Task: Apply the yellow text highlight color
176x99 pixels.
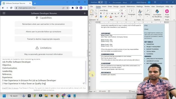Action: click(x=106, y=16)
